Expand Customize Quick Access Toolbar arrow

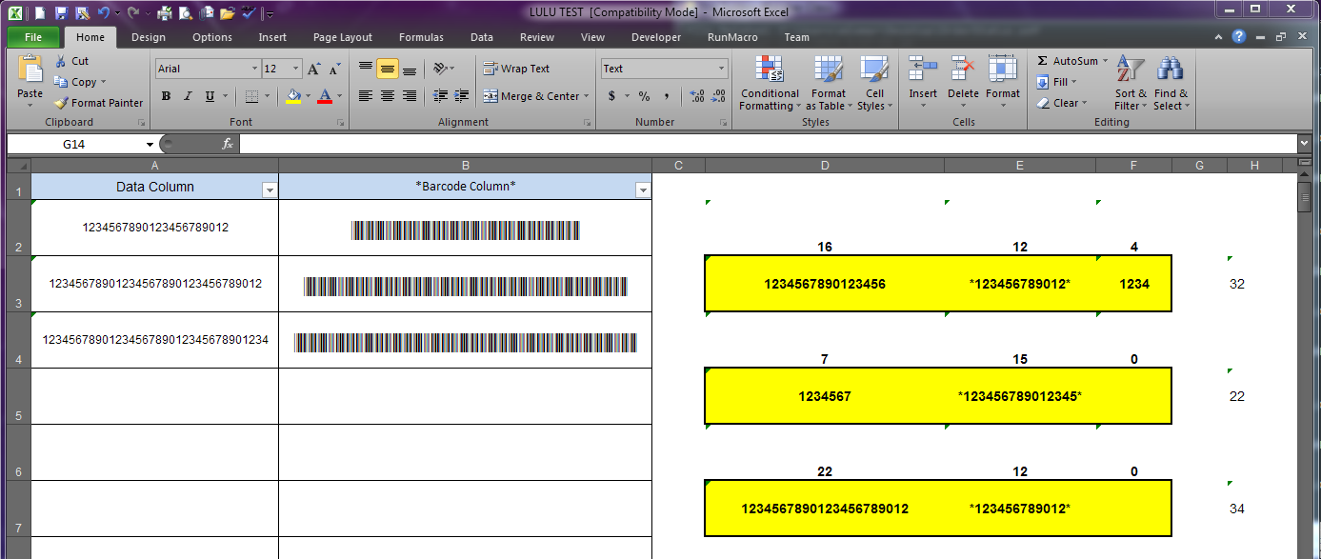point(270,13)
